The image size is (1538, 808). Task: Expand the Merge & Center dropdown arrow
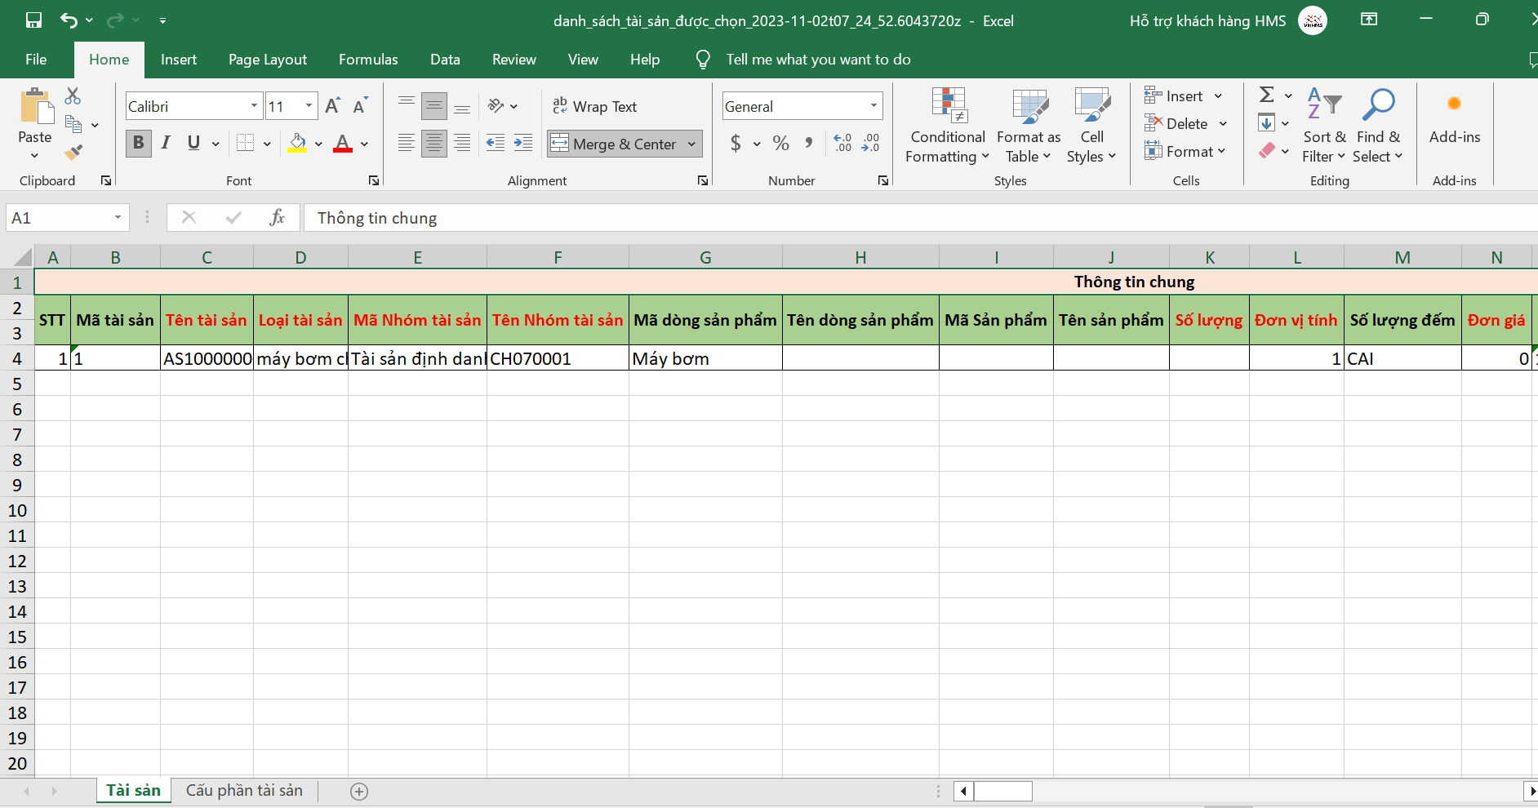[692, 144]
